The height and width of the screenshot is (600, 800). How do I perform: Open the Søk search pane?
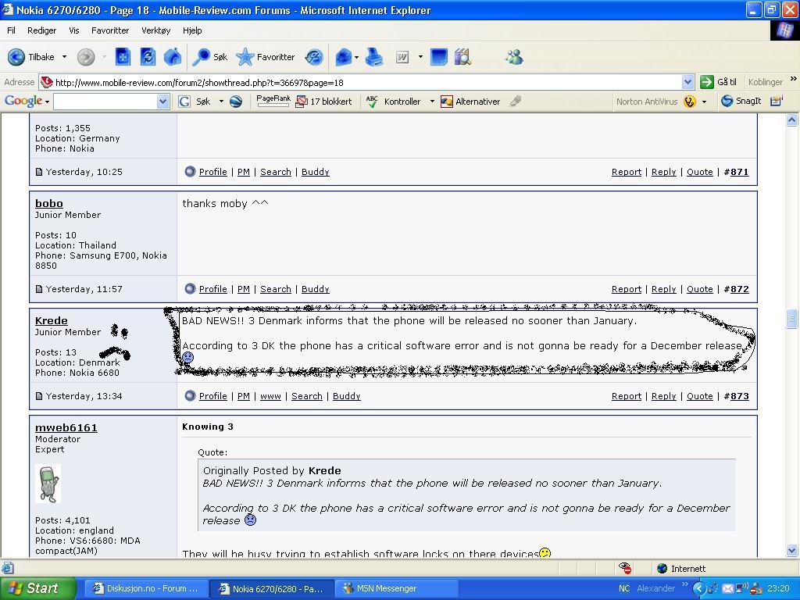tap(209, 57)
